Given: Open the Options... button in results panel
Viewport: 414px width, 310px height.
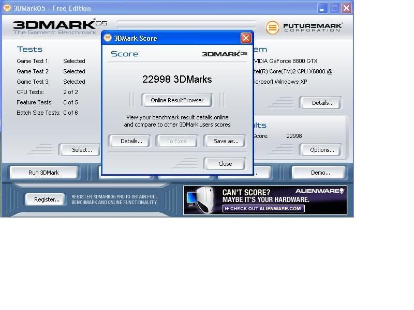Looking at the screenshot, I should click(x=321, y=150).
